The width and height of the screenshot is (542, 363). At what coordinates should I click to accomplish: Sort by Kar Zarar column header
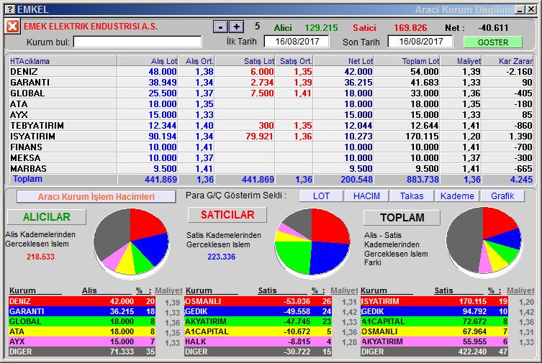[x=507, y=61]
